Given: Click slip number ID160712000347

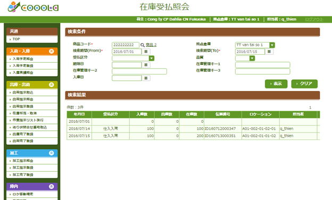Looking at the screenshot, I should point(220,129).
